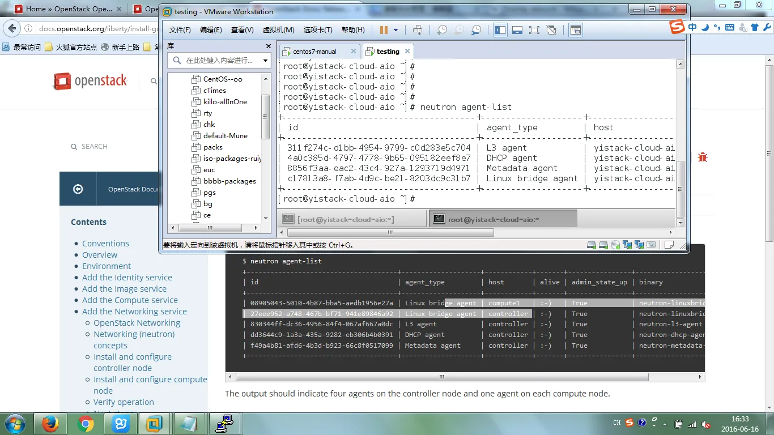Click the code block horizontal scrollbar
Viewport: 774px width, 435px height.
point(442,377)
